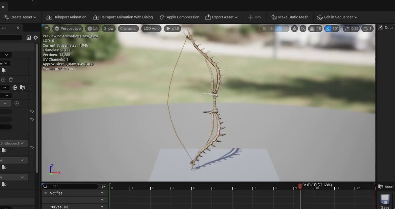Viewport: 395px width, 209px height.
Task: Click the trash delete icon in Details
Action: pos(11,80)
